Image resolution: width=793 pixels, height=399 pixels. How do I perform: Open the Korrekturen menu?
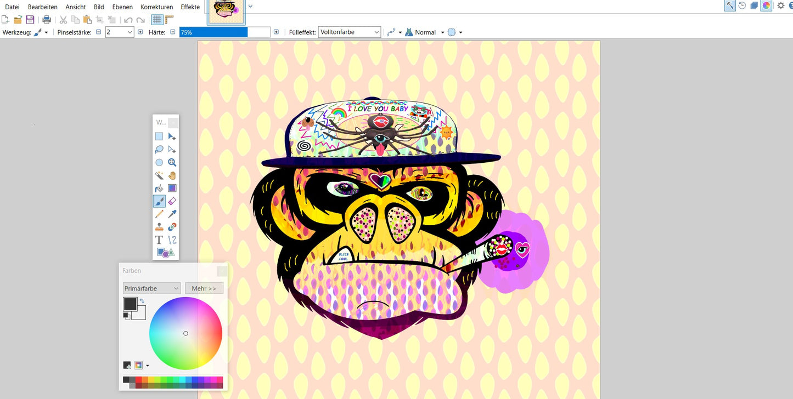tap(156, 7)
